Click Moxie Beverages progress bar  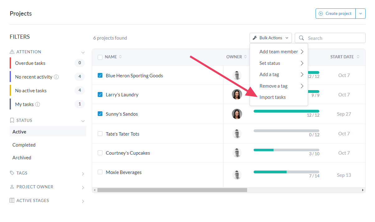[x=286, y=172]
